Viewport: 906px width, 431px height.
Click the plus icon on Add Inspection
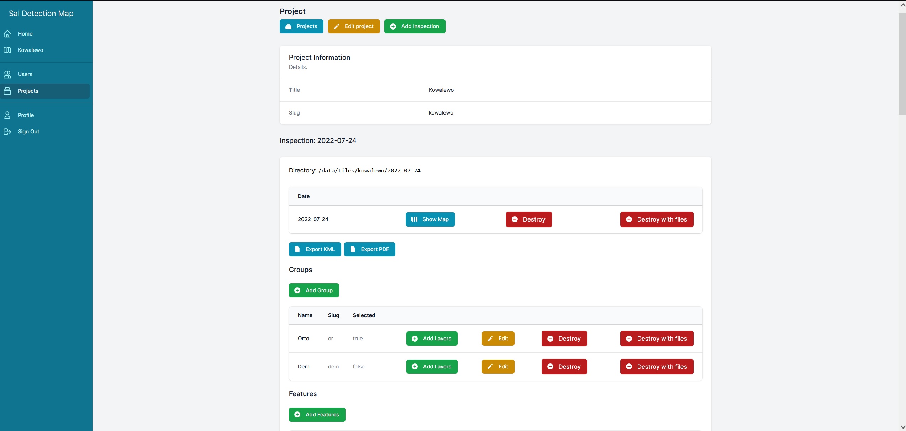tap(393, 26)
